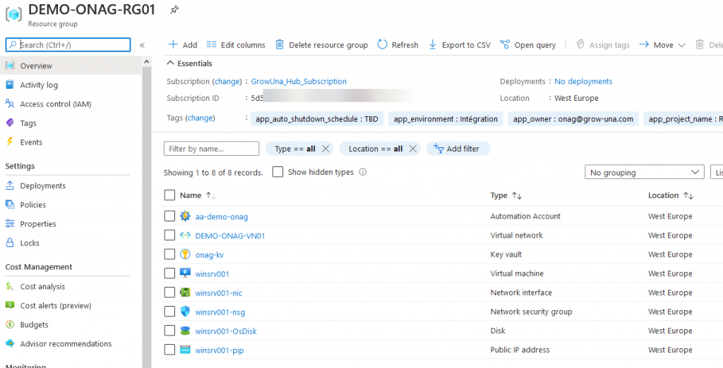The image size is (723, 368).
Task: Open Tags in sidebar
Action: (x=28, y=123)
